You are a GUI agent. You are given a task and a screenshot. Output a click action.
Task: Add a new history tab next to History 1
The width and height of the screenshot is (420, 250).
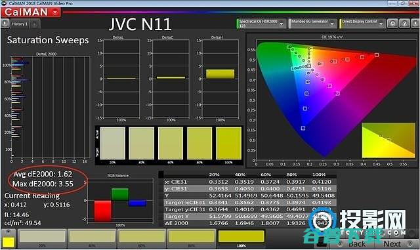point(35,24)
